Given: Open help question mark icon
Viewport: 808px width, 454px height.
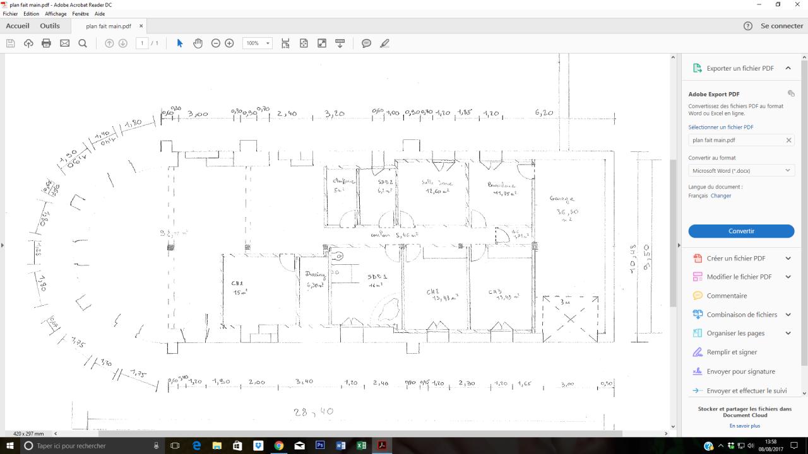Looking at the screenshot, I should 748,26.
